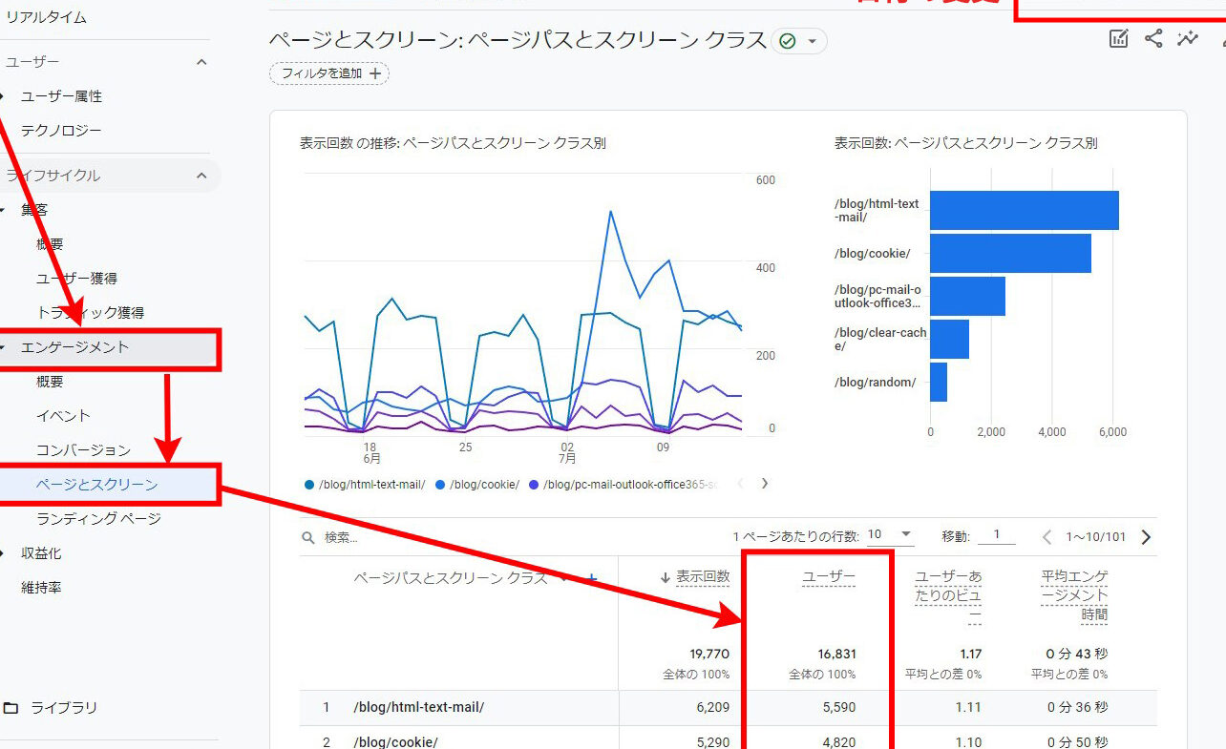The image size is (1226, 749).
Task: Click the green report status check icon
Action: click(x=787, y=41)
